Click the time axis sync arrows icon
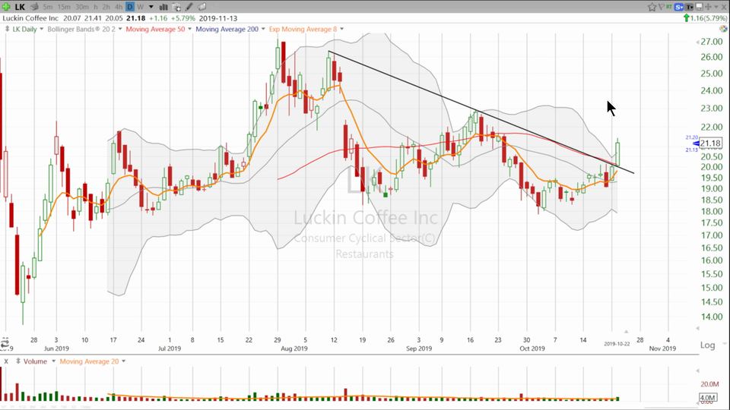This screenshot has width=730, height=410. pyautogui.click(x=5, y=344)
